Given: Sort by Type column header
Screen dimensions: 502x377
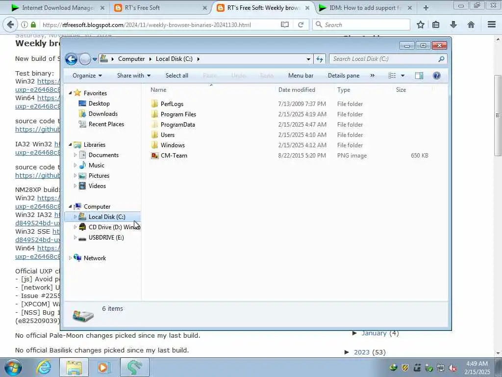Looking at the screenshot, I should click(x=363, y=90).
